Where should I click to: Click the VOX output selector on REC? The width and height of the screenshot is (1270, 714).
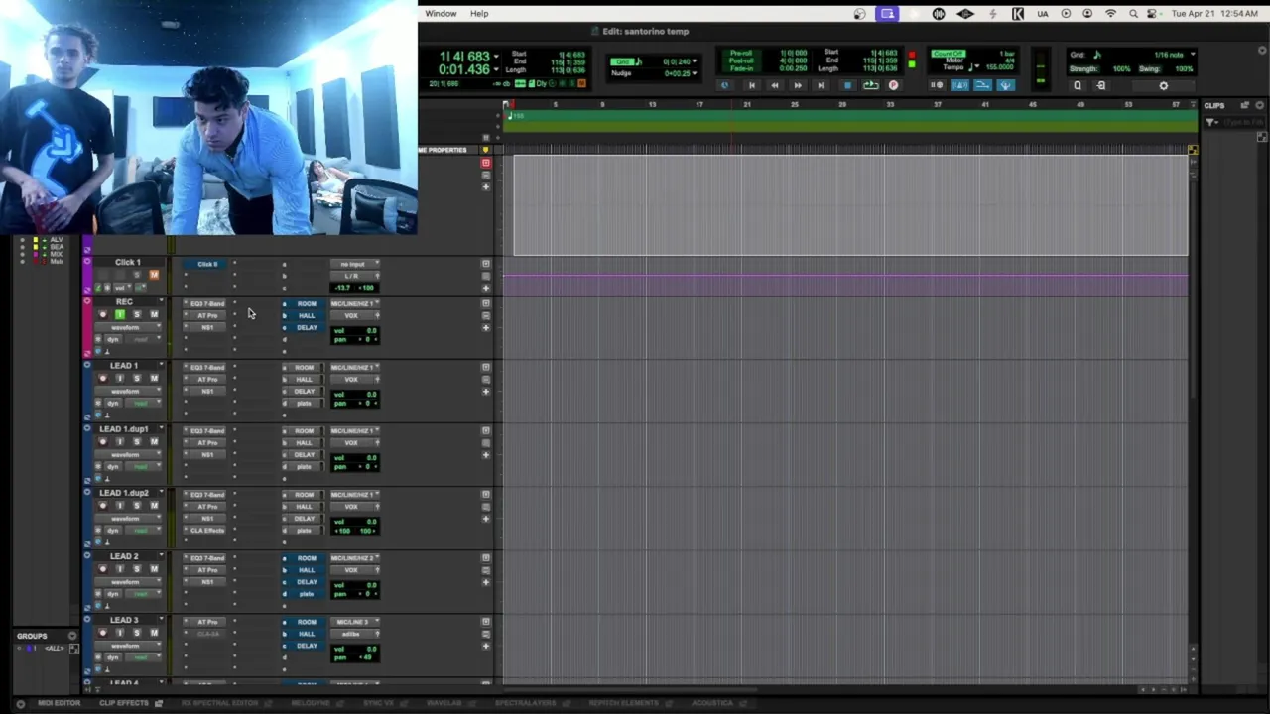353,315
